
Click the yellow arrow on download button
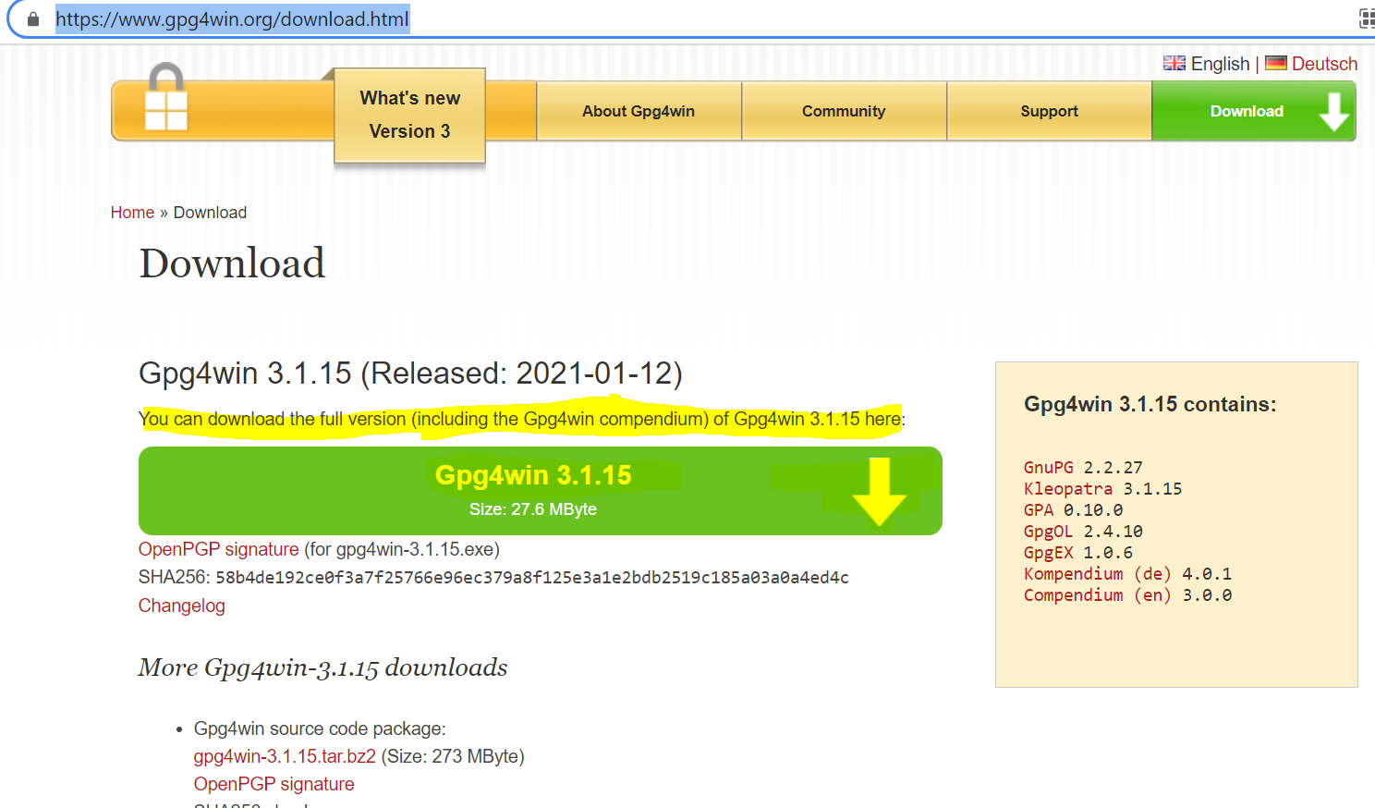878,491
